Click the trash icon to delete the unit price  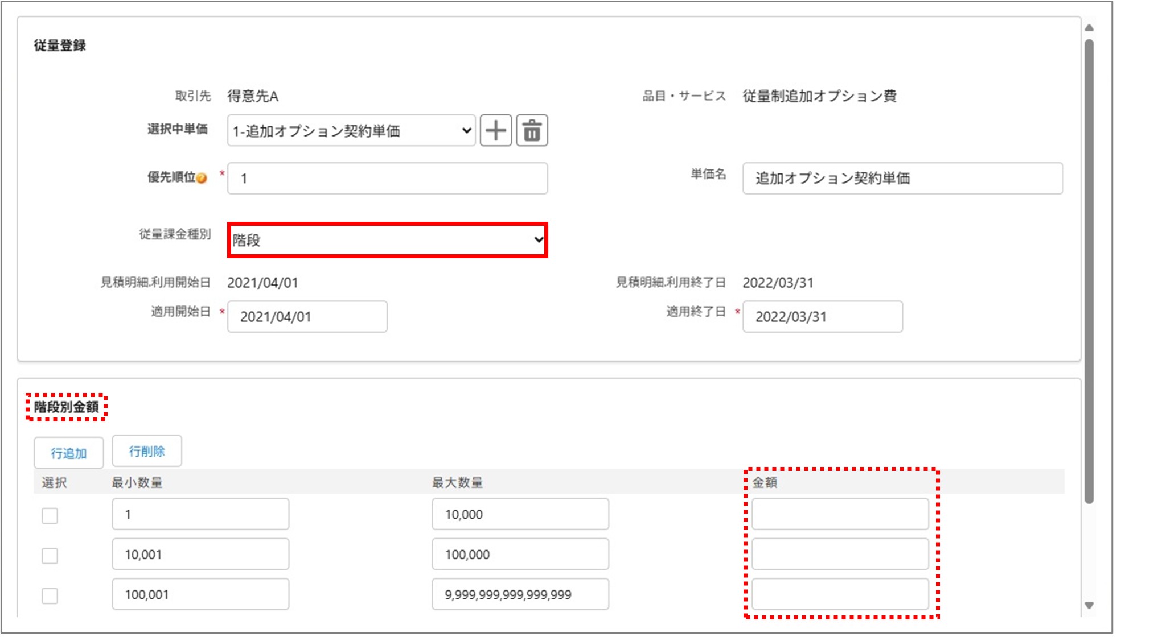[533, 130]
